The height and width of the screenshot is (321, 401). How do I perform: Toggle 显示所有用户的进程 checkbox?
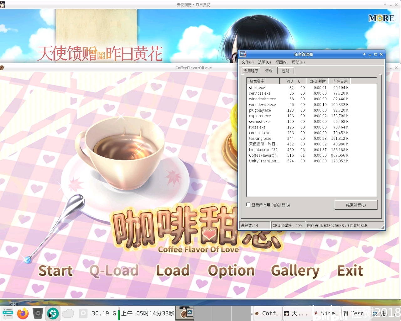[x=248, y=205]
